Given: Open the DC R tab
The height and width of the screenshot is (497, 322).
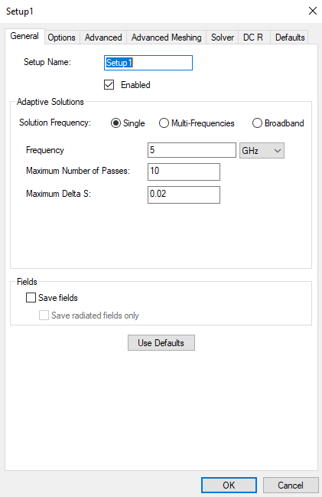Looking at the screenshot, I should click(x=253, y=38).
